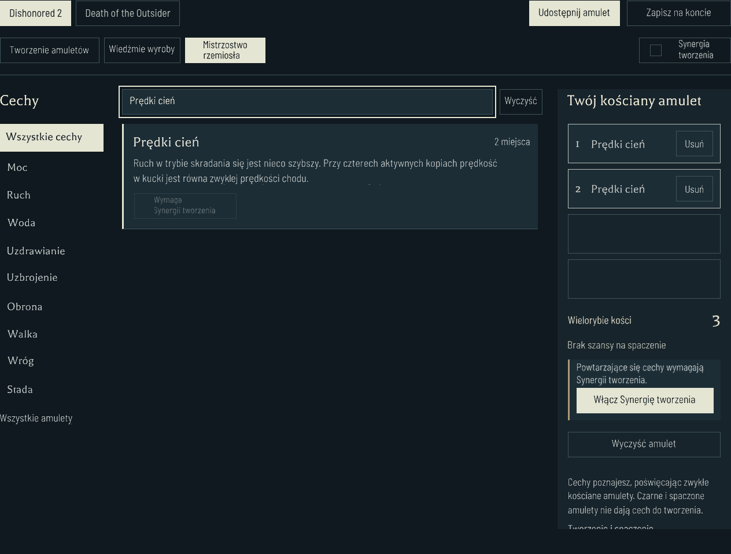Clear the search with Wyczyść
731x554 pixels.
click(521, 101)
